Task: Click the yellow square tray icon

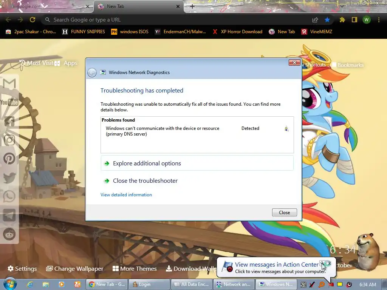Action: (x=340, y=284)
